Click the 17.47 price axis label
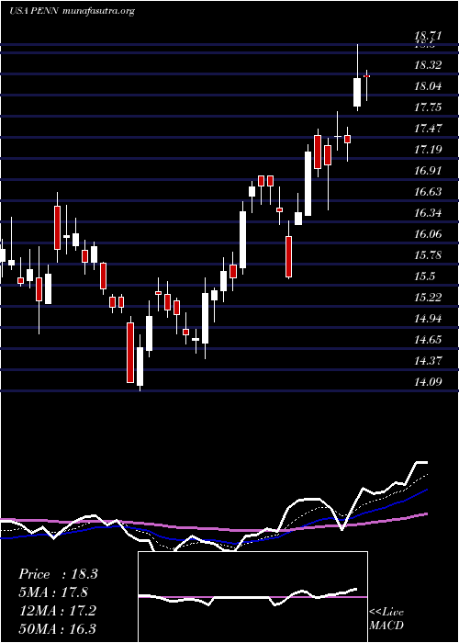Viewport: 459px width, 643px height. pyautogui.click(x=428, y=129)
